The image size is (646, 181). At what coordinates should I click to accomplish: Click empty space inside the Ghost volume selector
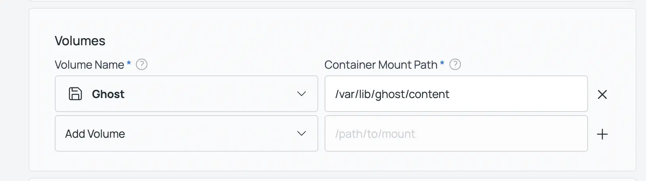click(206, 94)
